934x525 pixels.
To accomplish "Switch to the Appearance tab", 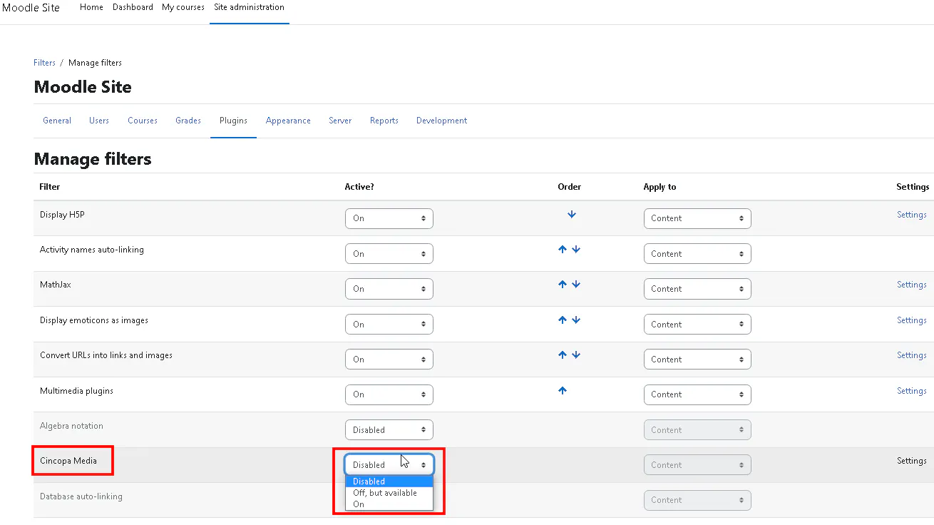I will pos(288,121).
